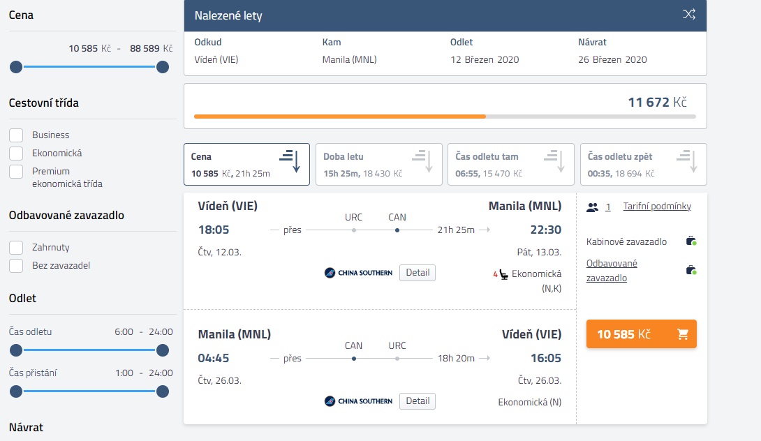Click the CAN stopover dot on outbound flight
Screen dimensions: 761x441
[397, 230]
